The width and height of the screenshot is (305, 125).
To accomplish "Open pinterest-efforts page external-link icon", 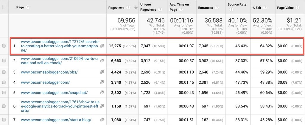I will [102, 106].
